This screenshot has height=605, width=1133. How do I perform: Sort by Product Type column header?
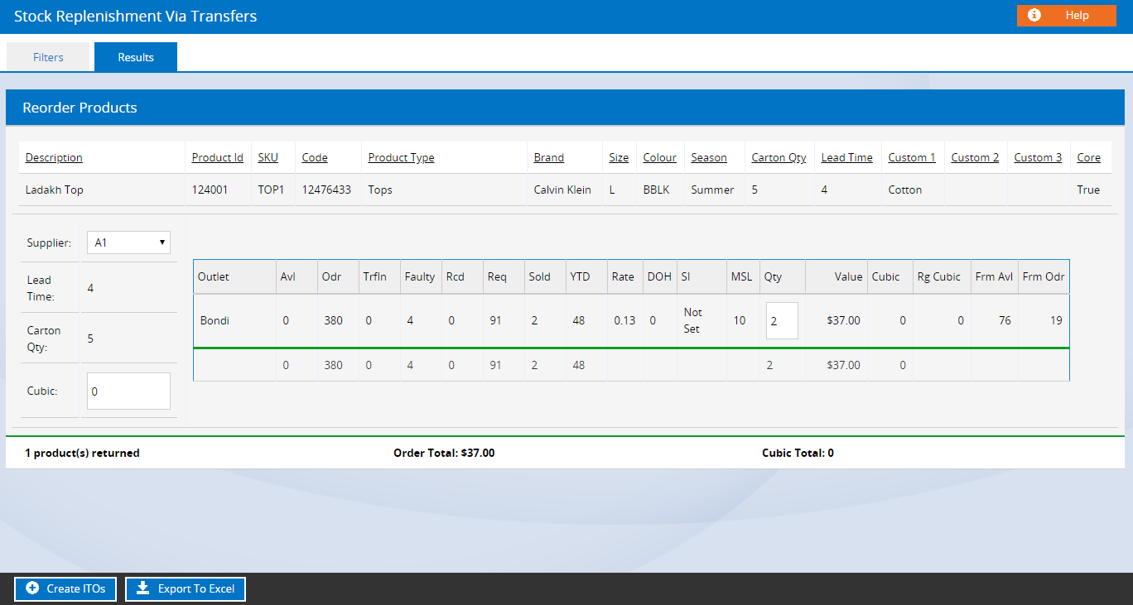pos(402,157)
